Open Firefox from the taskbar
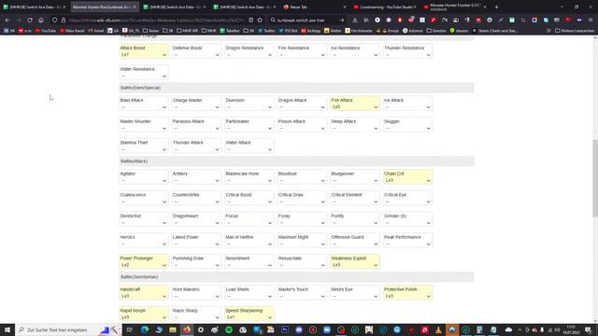Viewport: 598px width, 336px height. 187,329
